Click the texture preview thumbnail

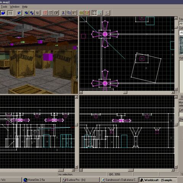click(x=181, y=45)
